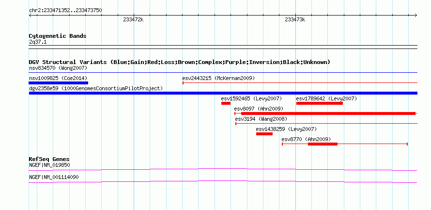431x210 pixels.
Task: Click the ruler's left arrow end
Action: [x=30, y=15]
